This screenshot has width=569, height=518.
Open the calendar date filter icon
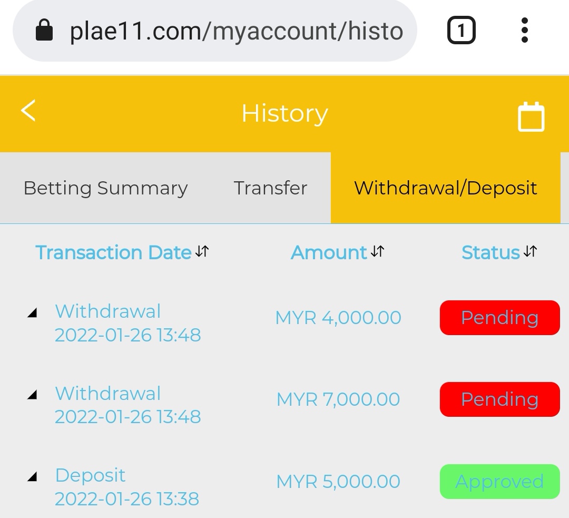[531, 116]
